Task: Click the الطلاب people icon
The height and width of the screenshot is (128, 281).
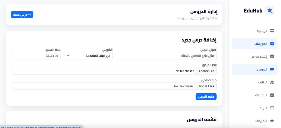Action: tap(272, 82)
